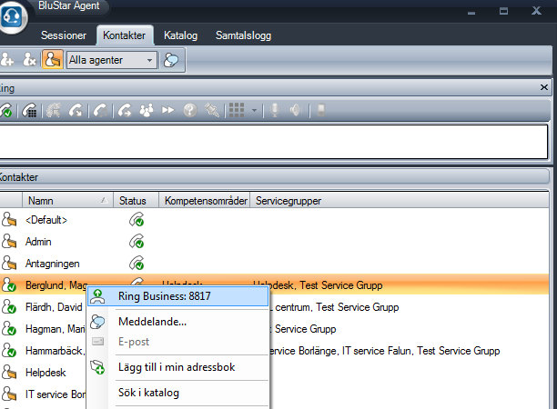Click the phone number input field

click(274, 142)
